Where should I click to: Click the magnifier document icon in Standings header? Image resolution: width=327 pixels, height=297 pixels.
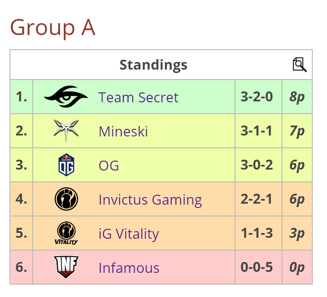tap(300, 64)
